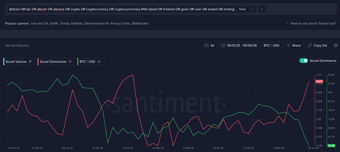This screenshot has height=152, width=340.
Task: Click the 'Popular queries:' label
Action: [17, 23]
